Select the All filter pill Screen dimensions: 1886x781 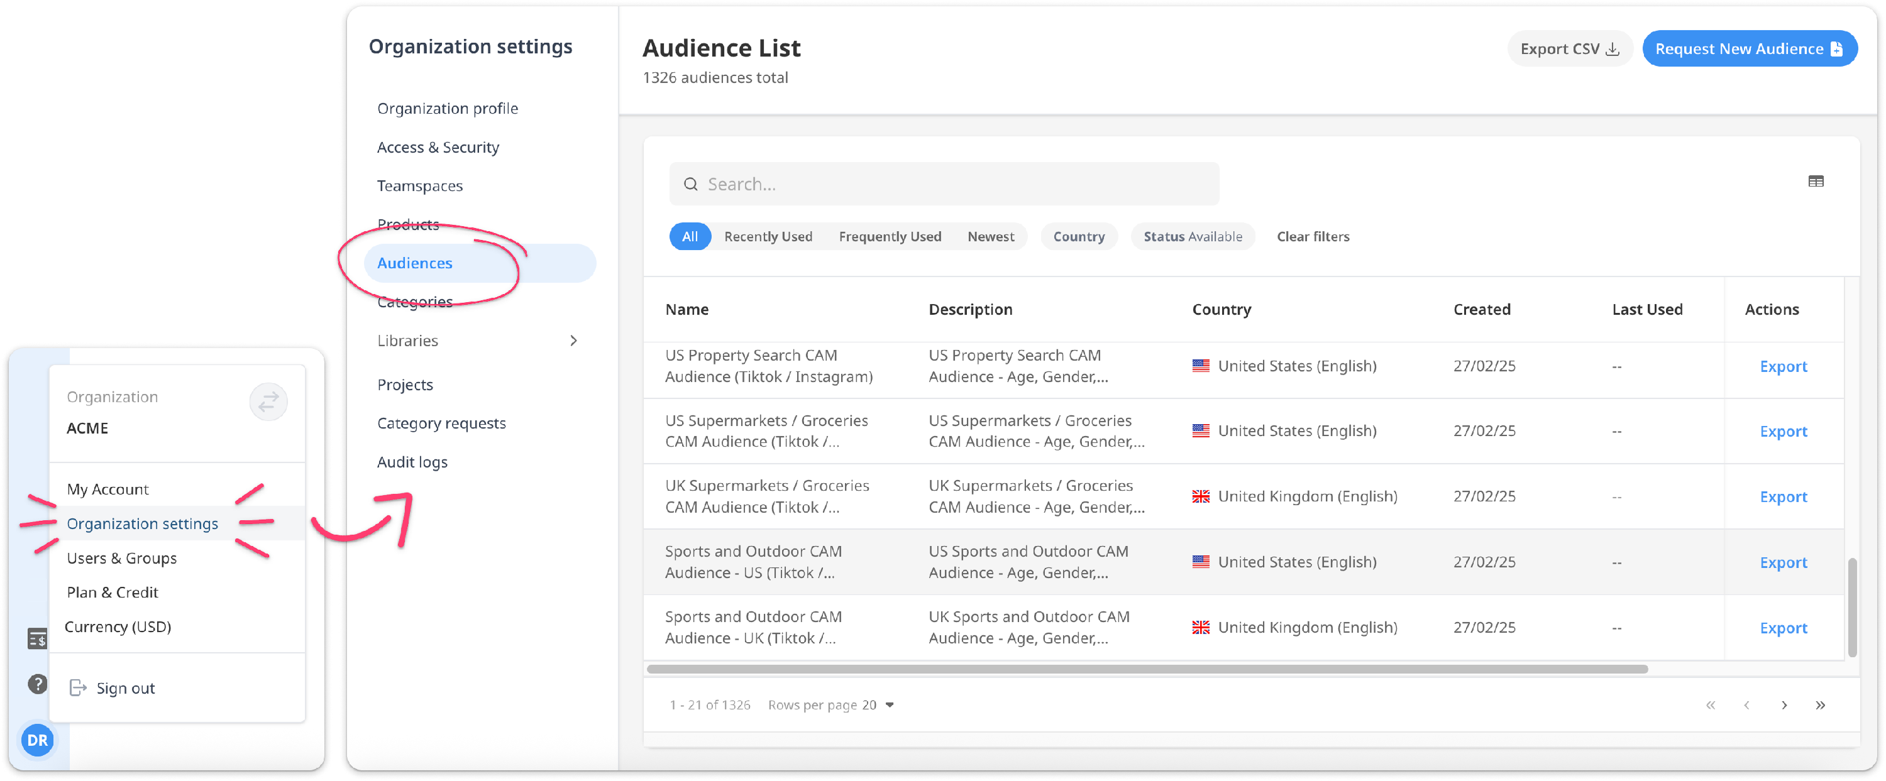click(689, 236)
